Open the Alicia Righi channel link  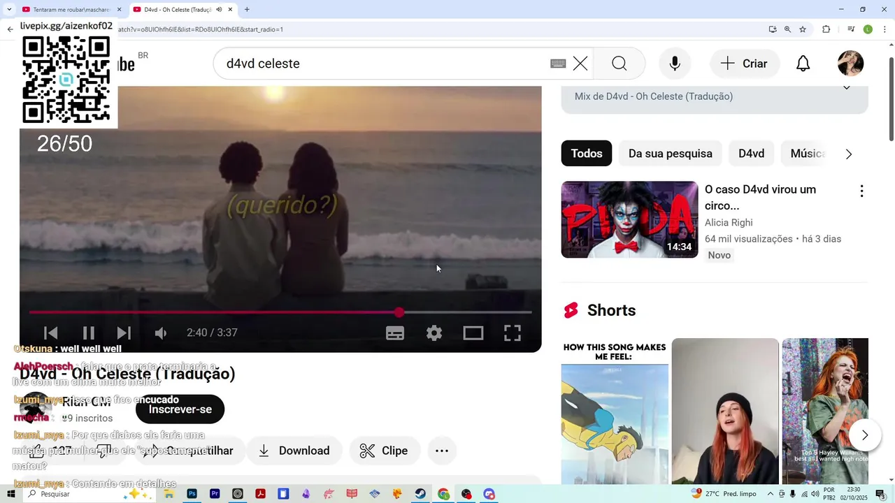point(729,223)
